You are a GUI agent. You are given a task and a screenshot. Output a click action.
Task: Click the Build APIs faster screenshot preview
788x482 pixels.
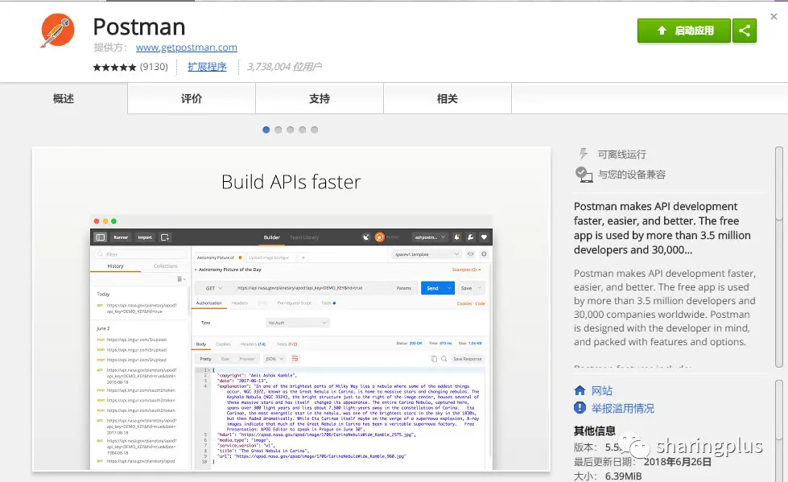point(291,309)
